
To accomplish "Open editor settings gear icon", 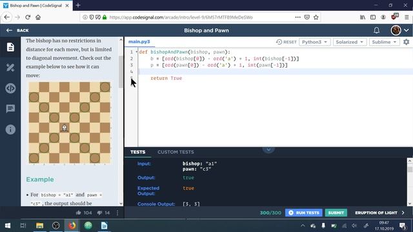I will [406, 42].
